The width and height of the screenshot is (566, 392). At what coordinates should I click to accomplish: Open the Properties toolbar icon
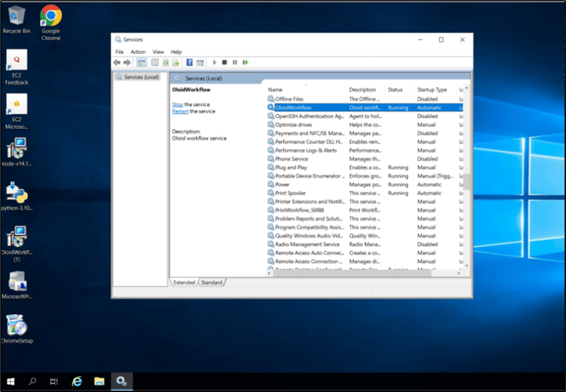click(155, 63)
